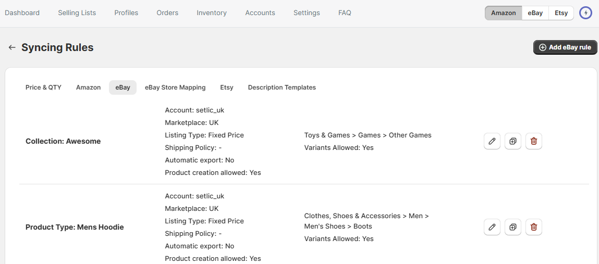This screenshot has width=599, height=264.
Task: Edit the Collection: Awesome rule
Action: [492, 141]
